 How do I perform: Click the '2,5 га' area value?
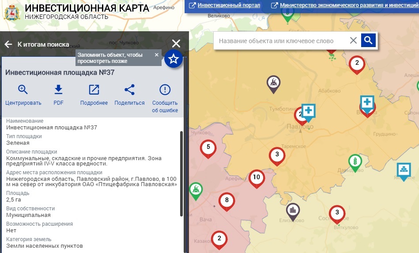point(14,199)
